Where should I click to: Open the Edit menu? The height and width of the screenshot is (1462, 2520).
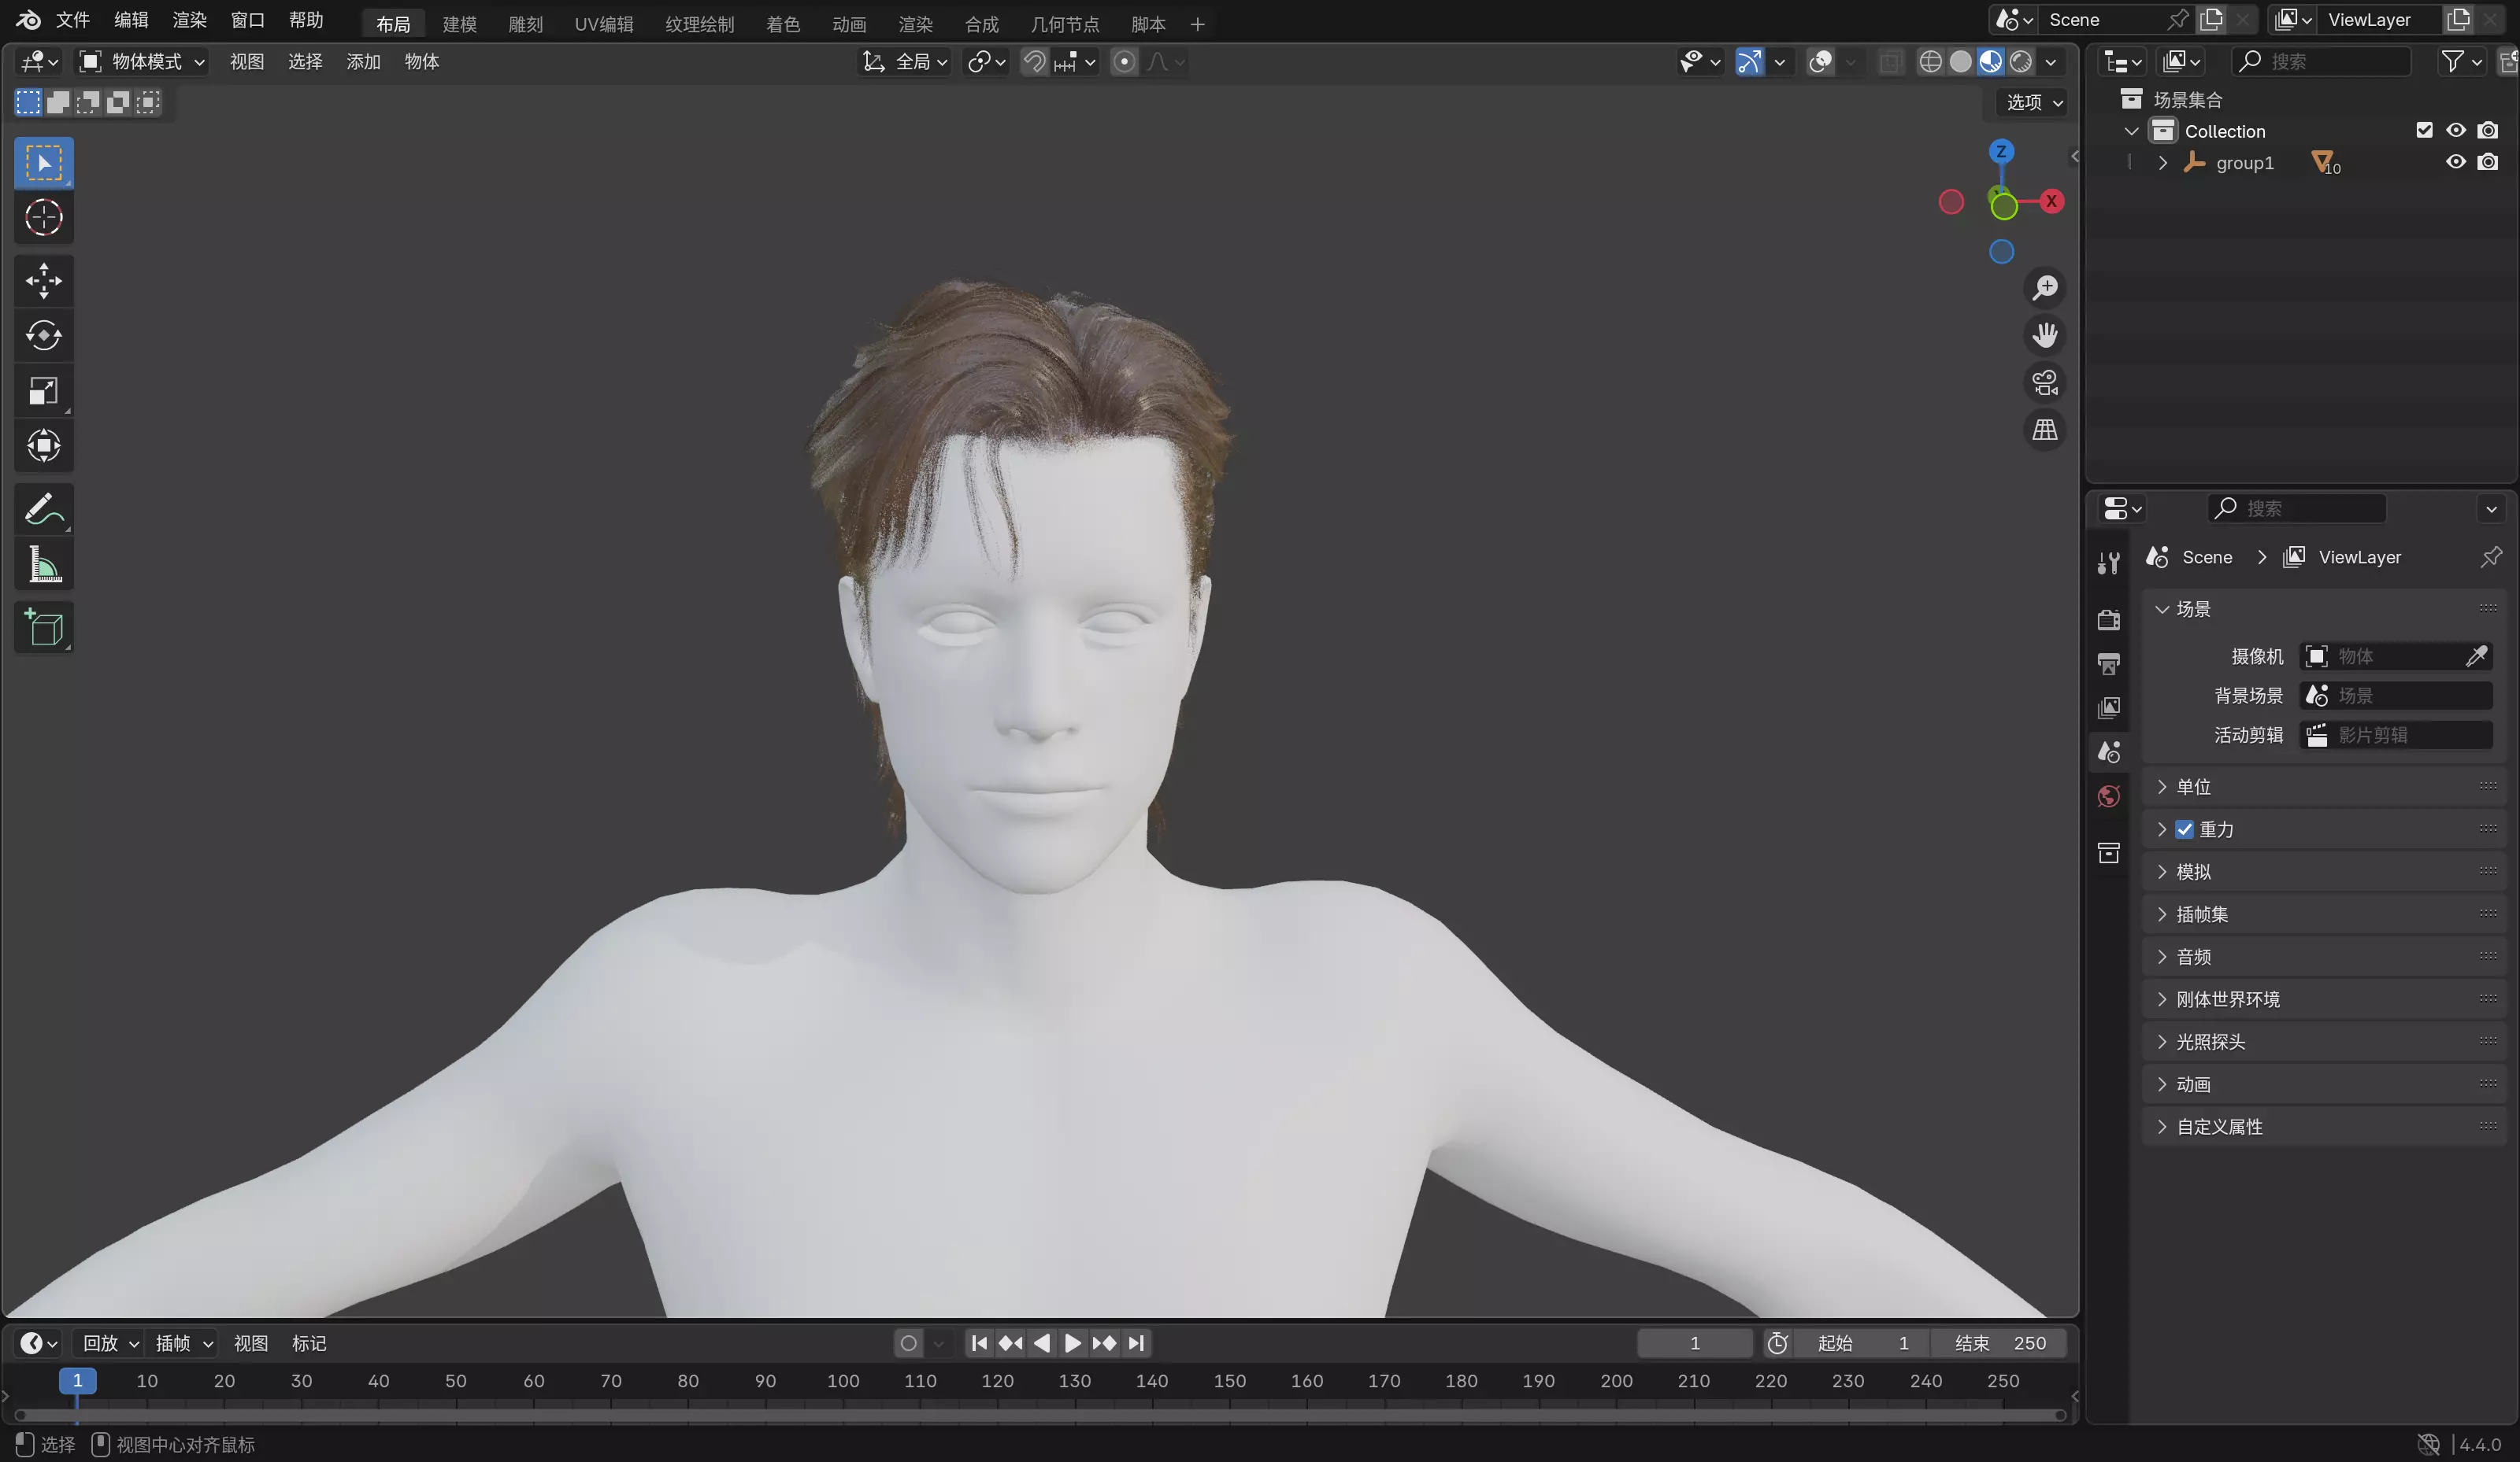[x=131, y=20]
